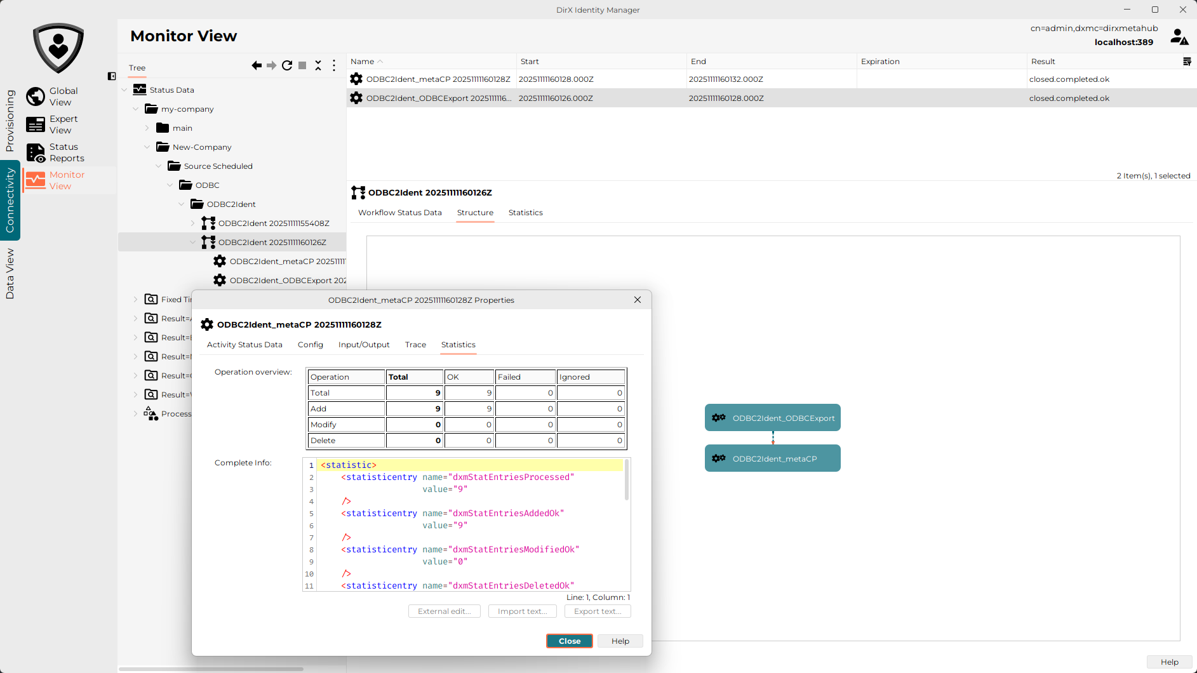
Task: Close properties dialog with X icon
Action: point(638,300)
